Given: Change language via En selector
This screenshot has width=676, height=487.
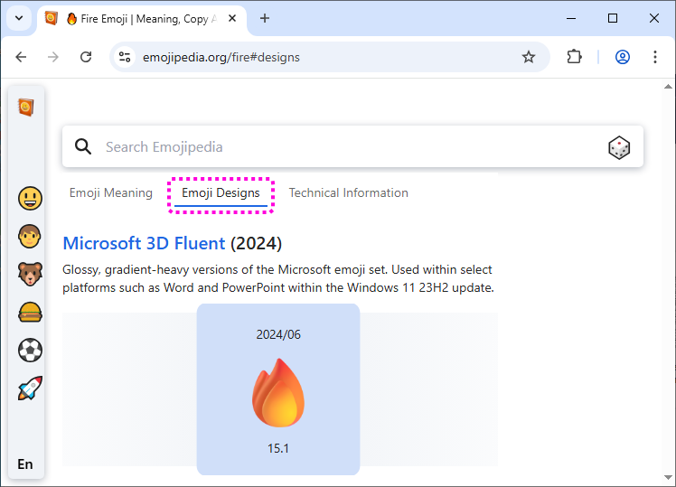Looking at the screenshot, I should pyautogui.click(x=25, y=464).
